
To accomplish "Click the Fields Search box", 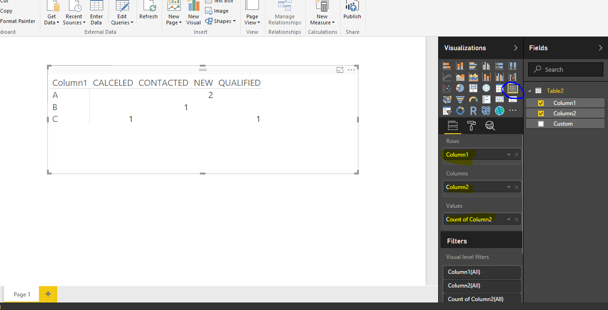I will coord(566,69).
